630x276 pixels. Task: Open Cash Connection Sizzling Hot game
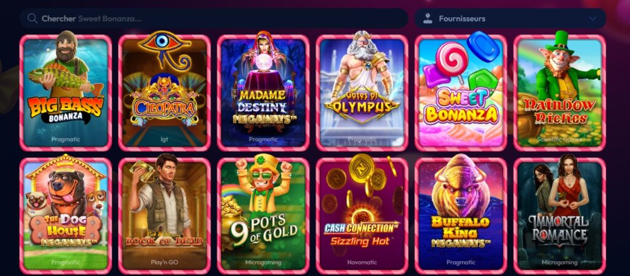coord(362,215)
